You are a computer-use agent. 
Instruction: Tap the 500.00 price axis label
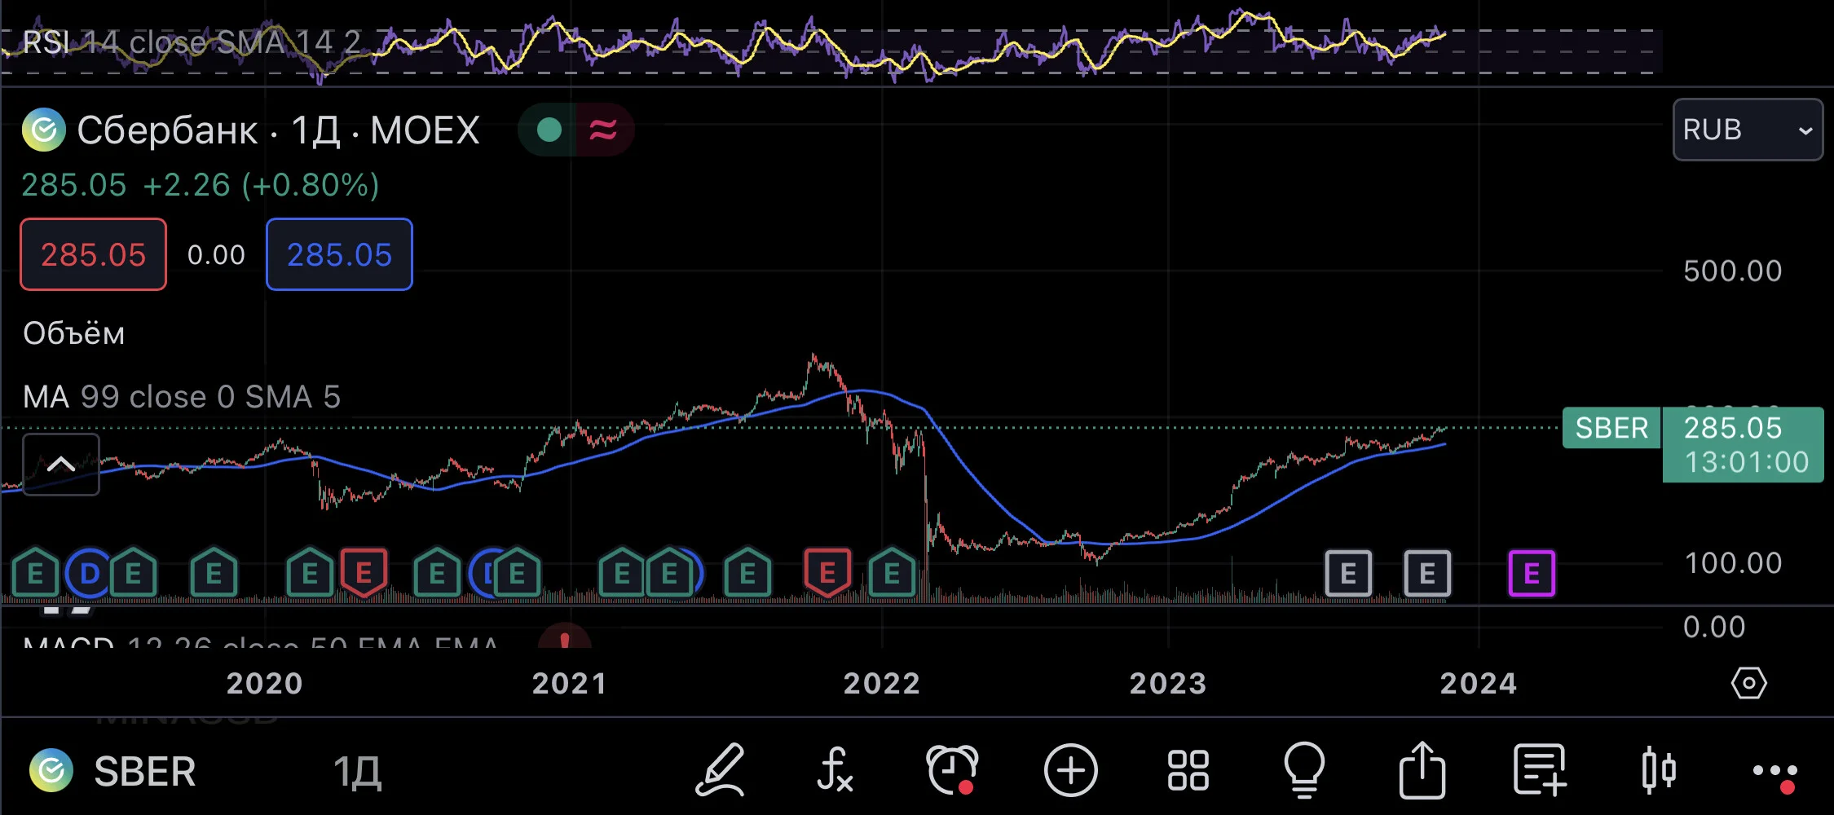point(1733,271)
